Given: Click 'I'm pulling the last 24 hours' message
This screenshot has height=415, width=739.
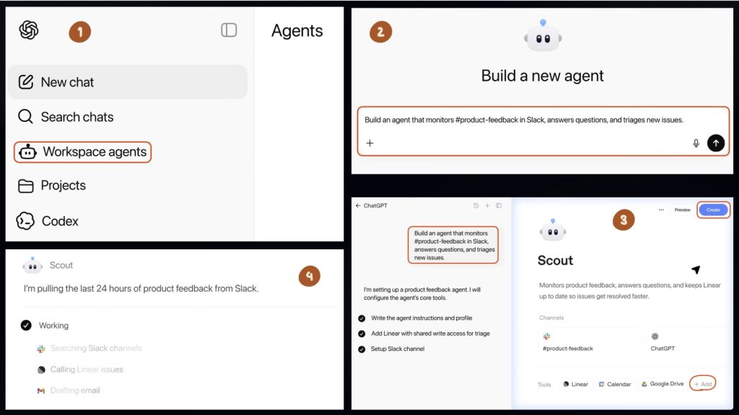Looking at the screenshot, I should coord(141,288).
